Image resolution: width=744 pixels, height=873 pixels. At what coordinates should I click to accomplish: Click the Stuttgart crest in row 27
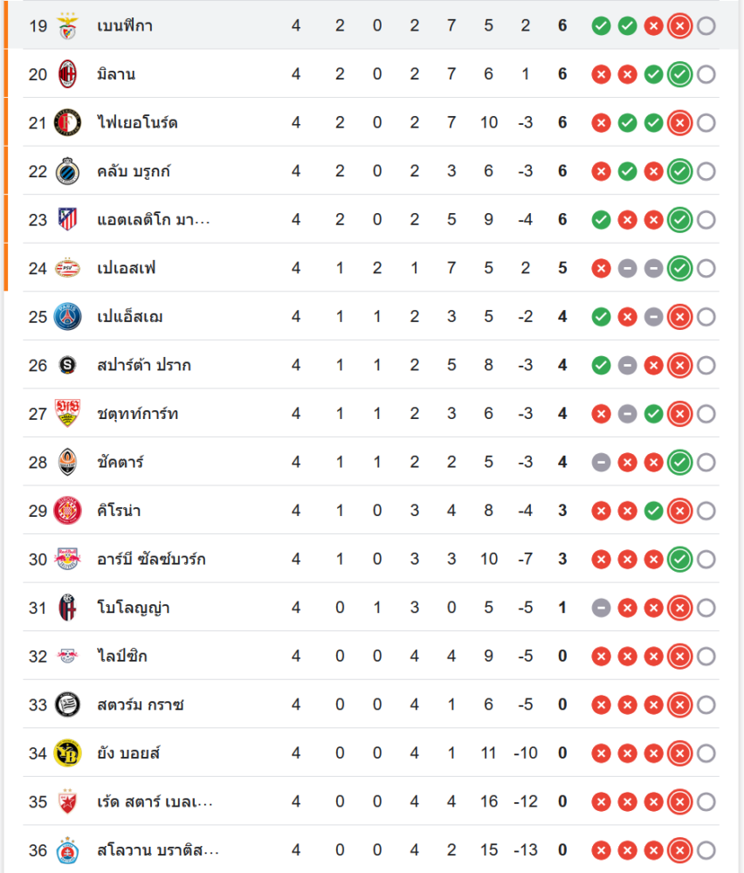(67, 413)
